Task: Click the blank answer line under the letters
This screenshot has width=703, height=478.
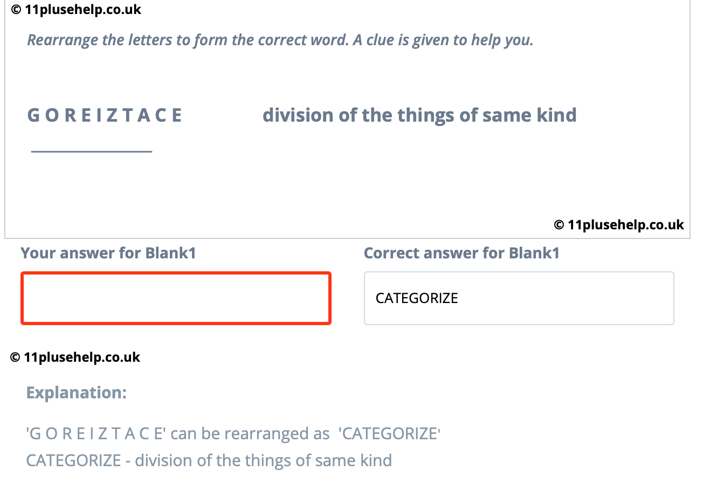Action: click(x=92, y=151)
